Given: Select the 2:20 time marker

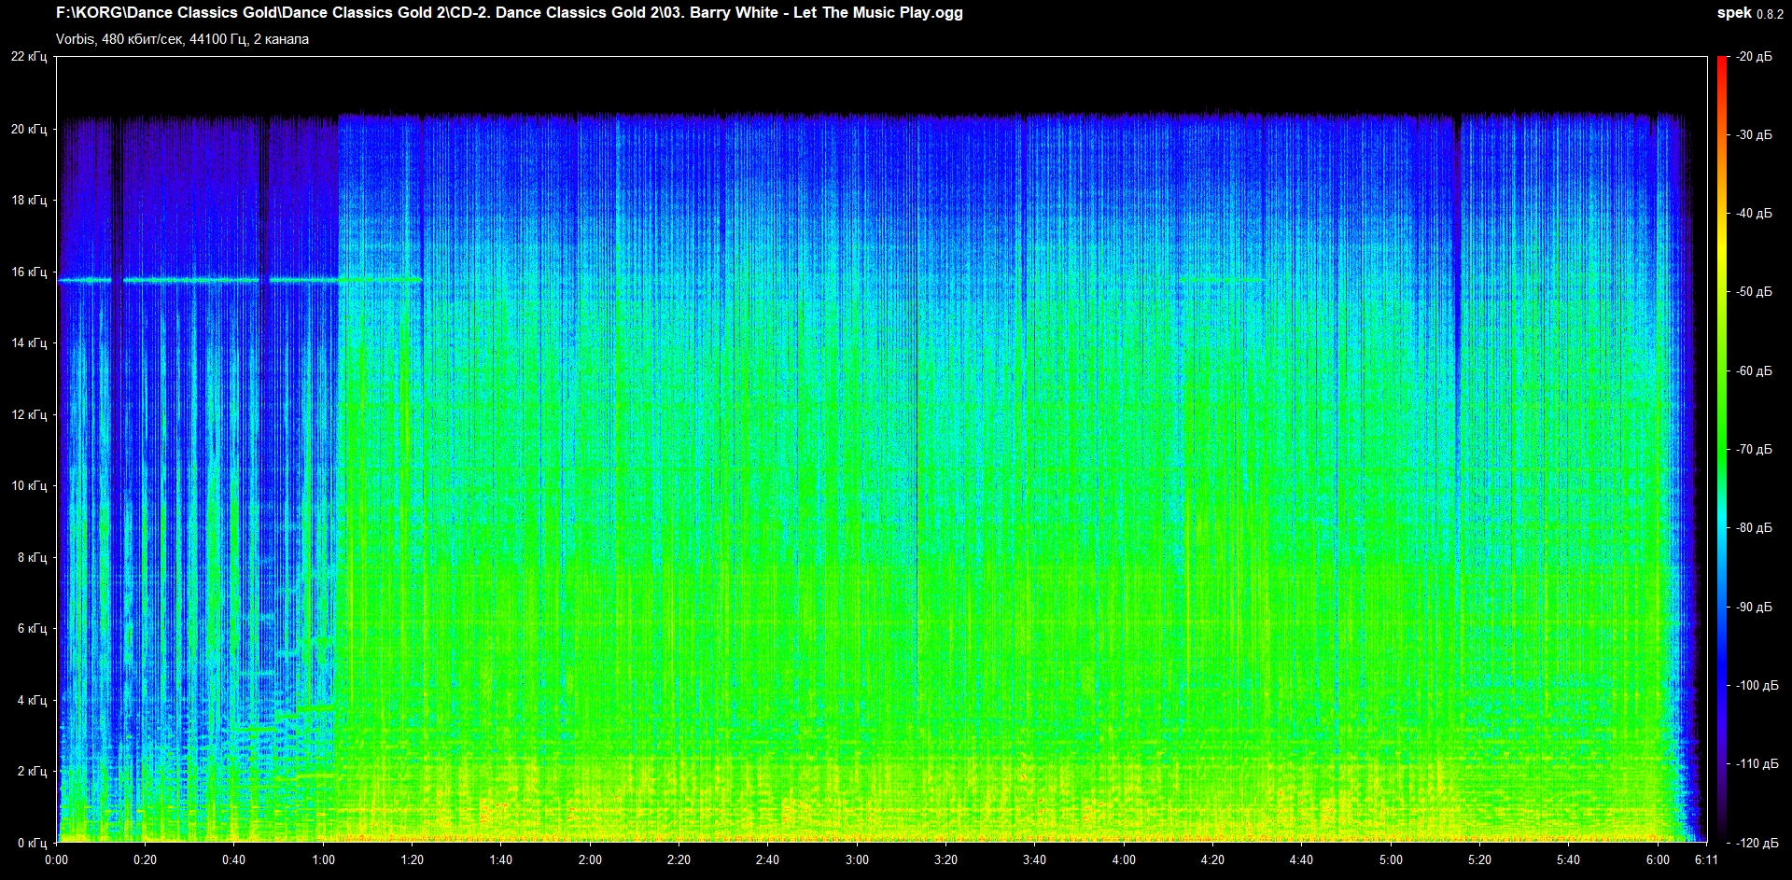Looking at the screenshot, I should (679, 859).
